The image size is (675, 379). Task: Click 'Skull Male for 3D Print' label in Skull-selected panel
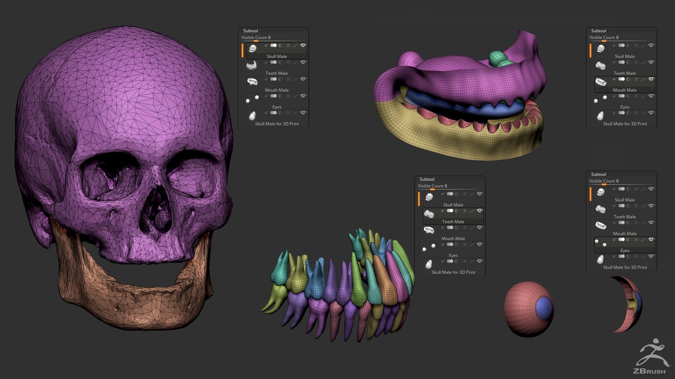click(x=277, y=124)
